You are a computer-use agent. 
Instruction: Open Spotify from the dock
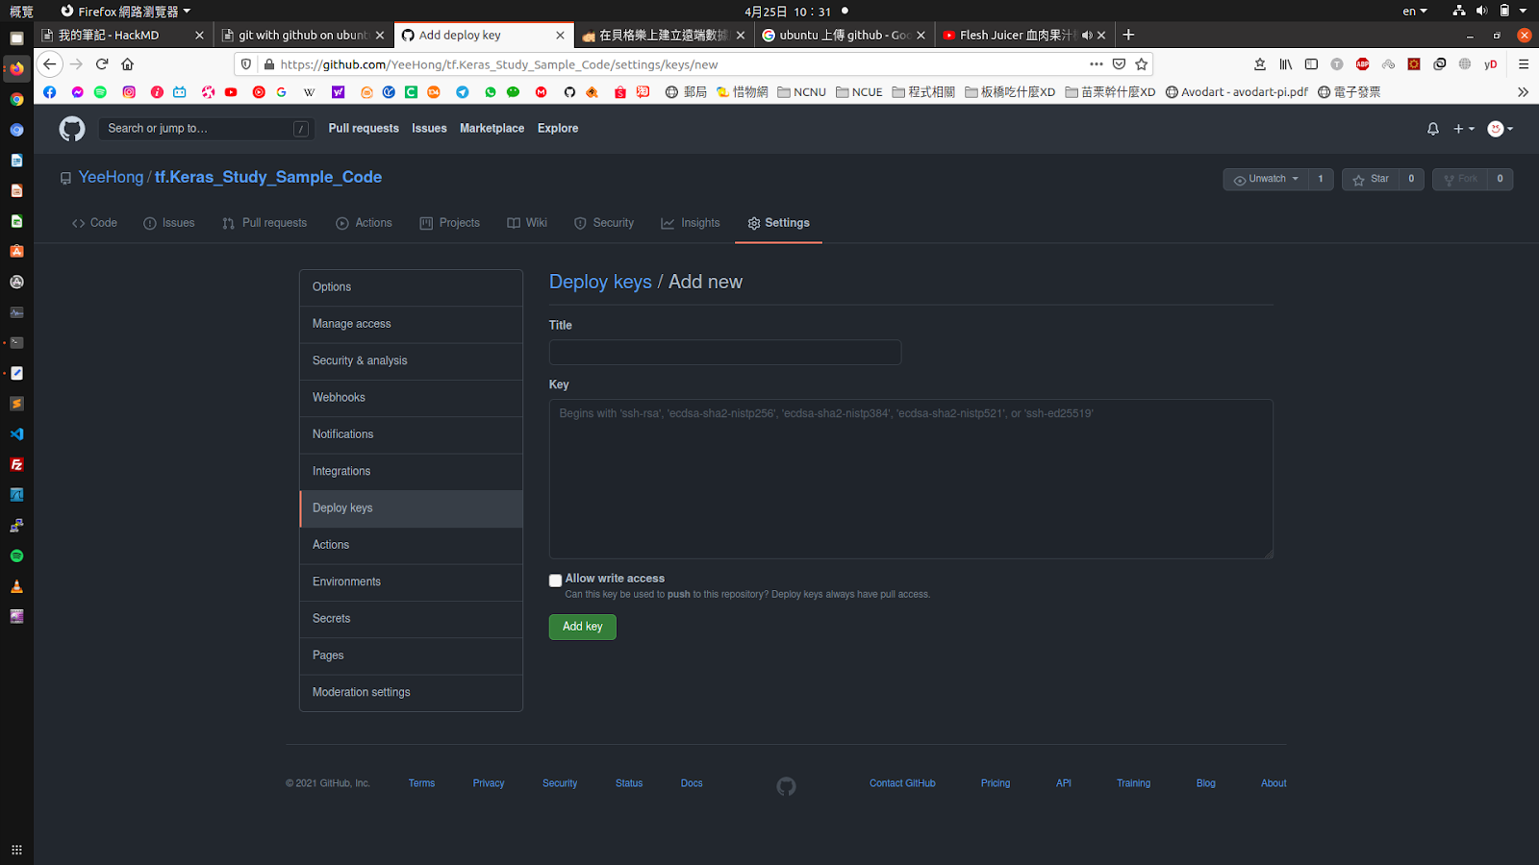(16, 556)
